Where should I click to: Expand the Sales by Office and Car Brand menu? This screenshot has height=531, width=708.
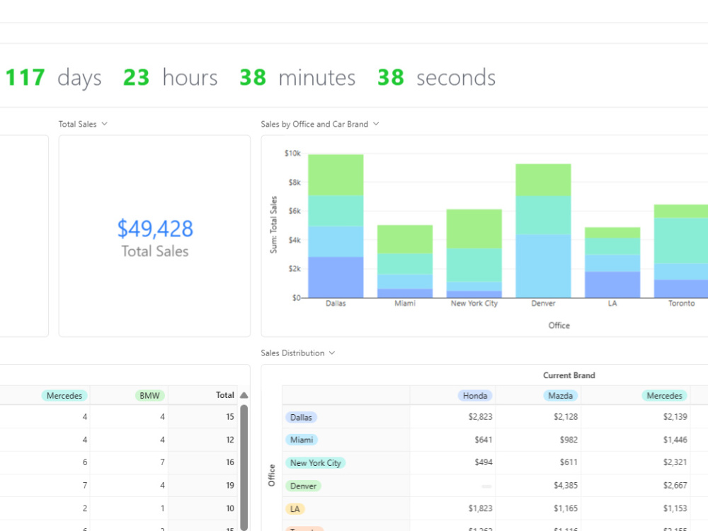(x=376, y=124)
